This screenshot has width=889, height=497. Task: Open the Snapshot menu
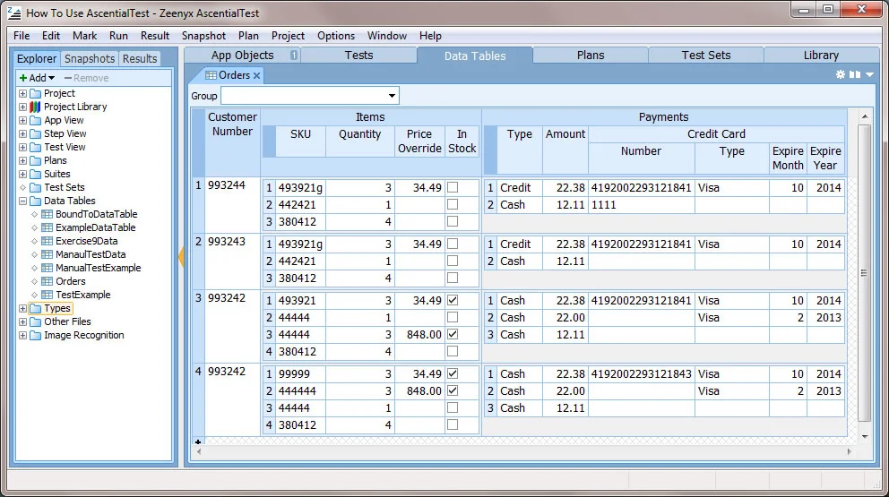click(x=203, y=35)
